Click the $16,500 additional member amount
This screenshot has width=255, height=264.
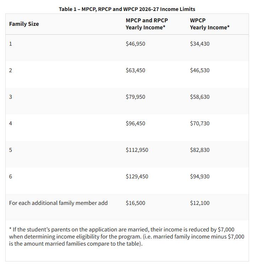(135, 203)
